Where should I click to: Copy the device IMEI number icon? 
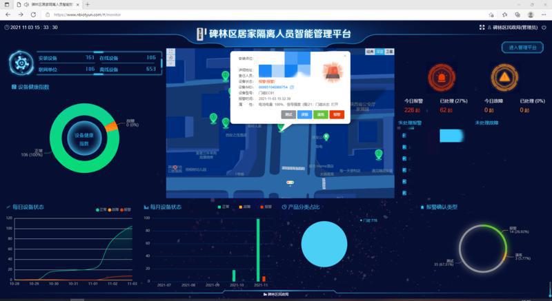(x=293, y=87)
